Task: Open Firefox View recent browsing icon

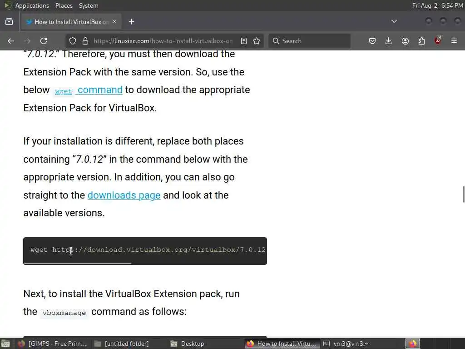Action: point(9,22)
